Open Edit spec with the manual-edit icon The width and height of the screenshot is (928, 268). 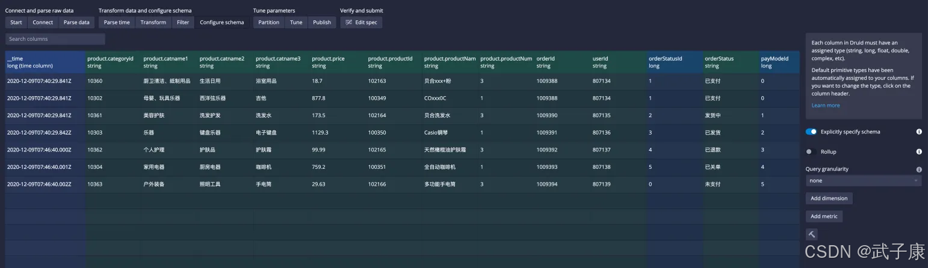coord(361,22)
